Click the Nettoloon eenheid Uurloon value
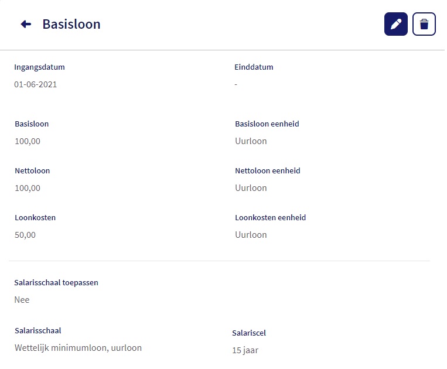The image size is (447, 369). 251,188
